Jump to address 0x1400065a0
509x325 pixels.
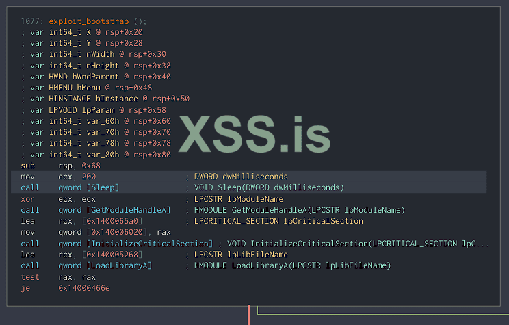click(x=112, y=222)
